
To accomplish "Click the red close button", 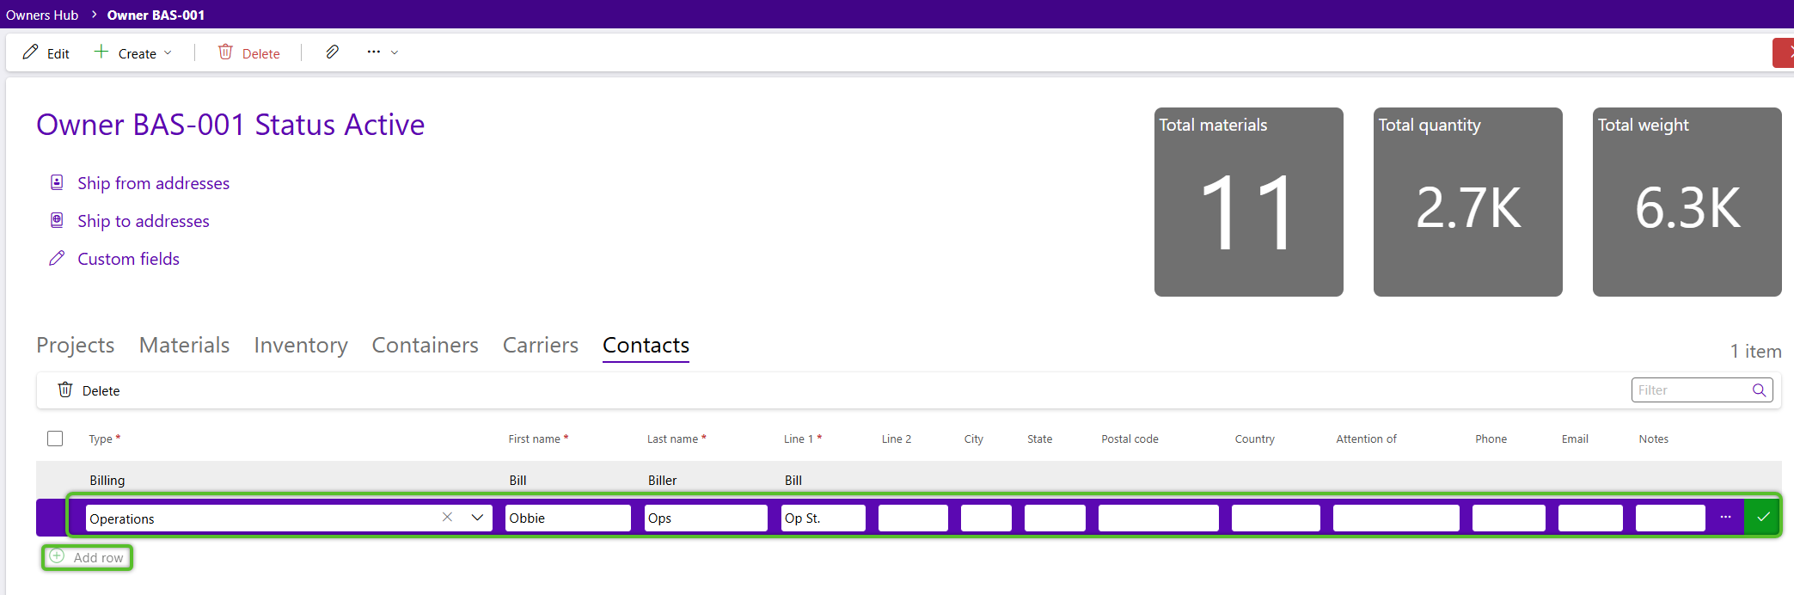I will 1784,52.
